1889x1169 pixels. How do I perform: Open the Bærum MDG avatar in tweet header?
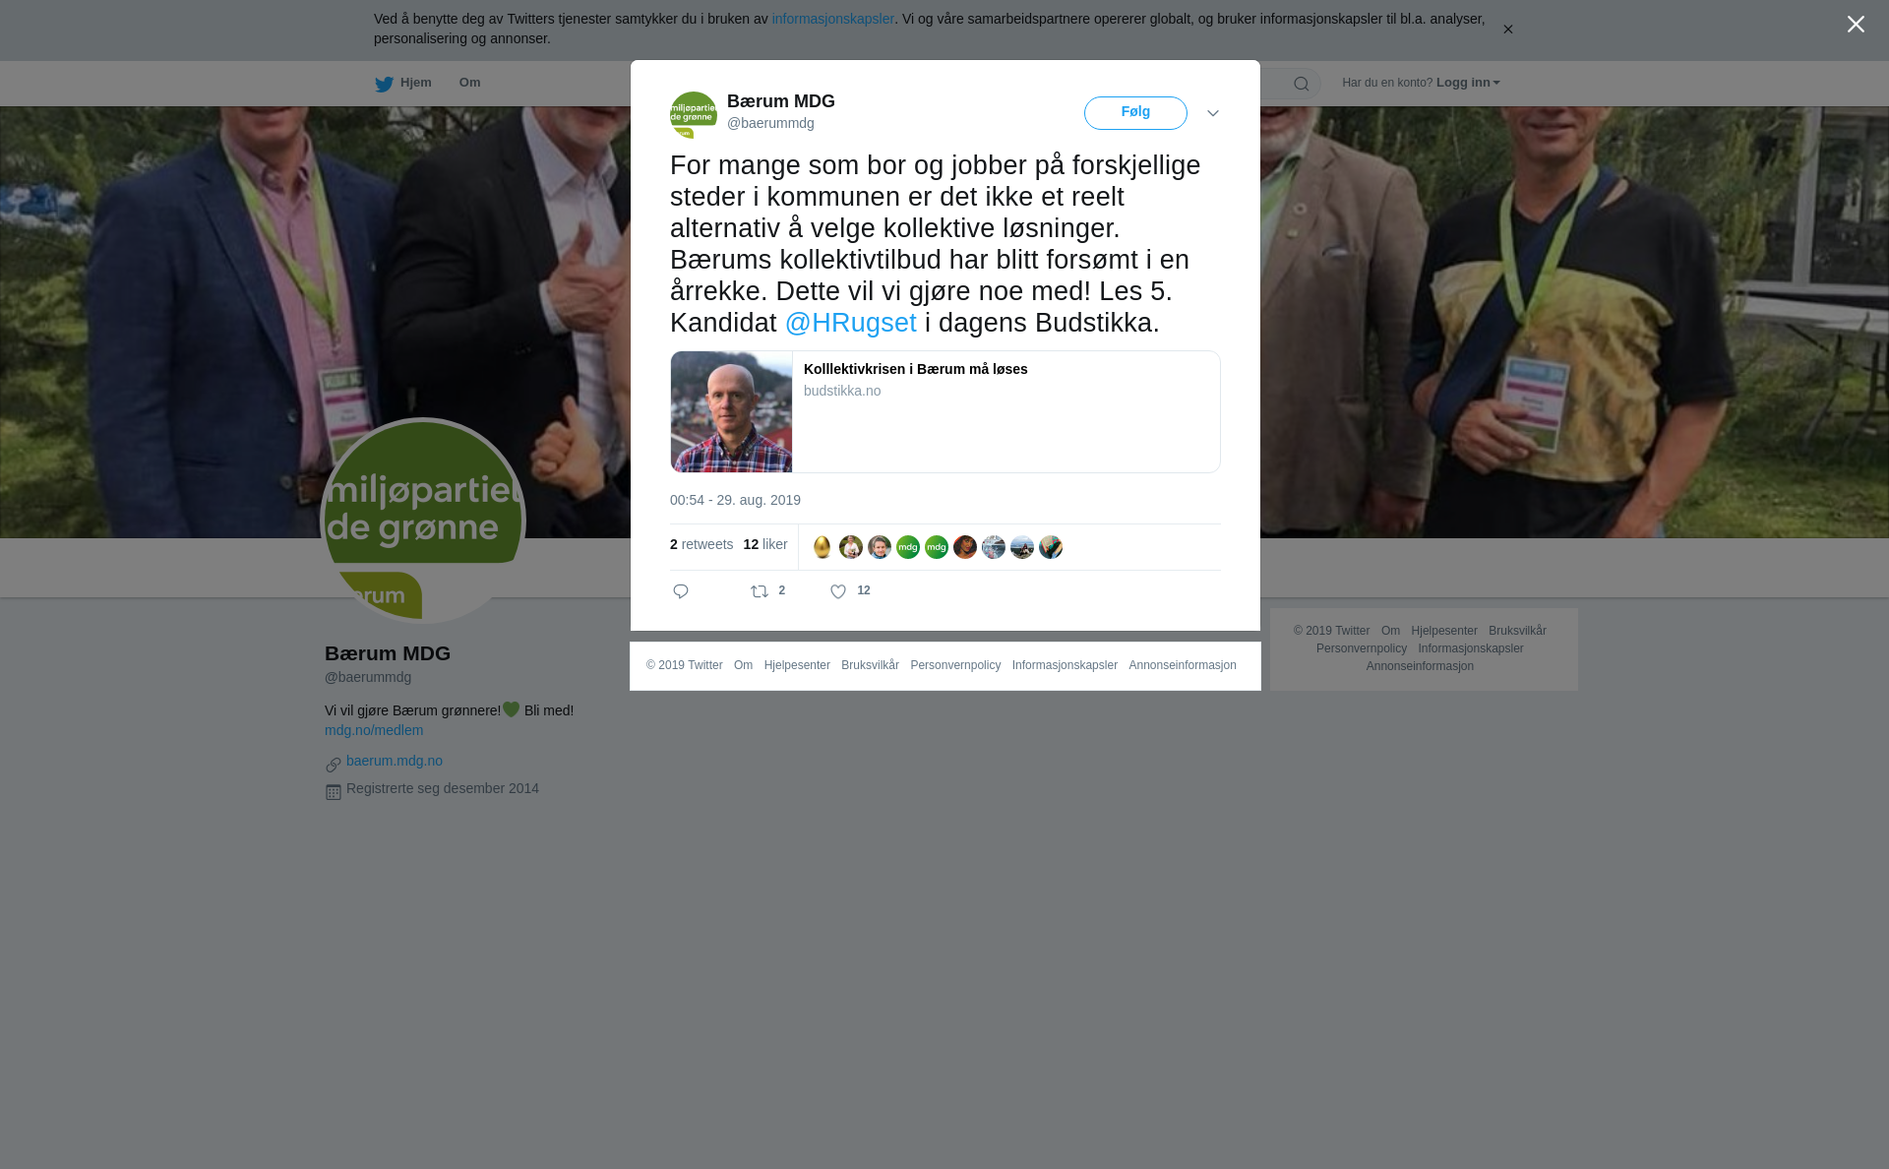[694, 115]
